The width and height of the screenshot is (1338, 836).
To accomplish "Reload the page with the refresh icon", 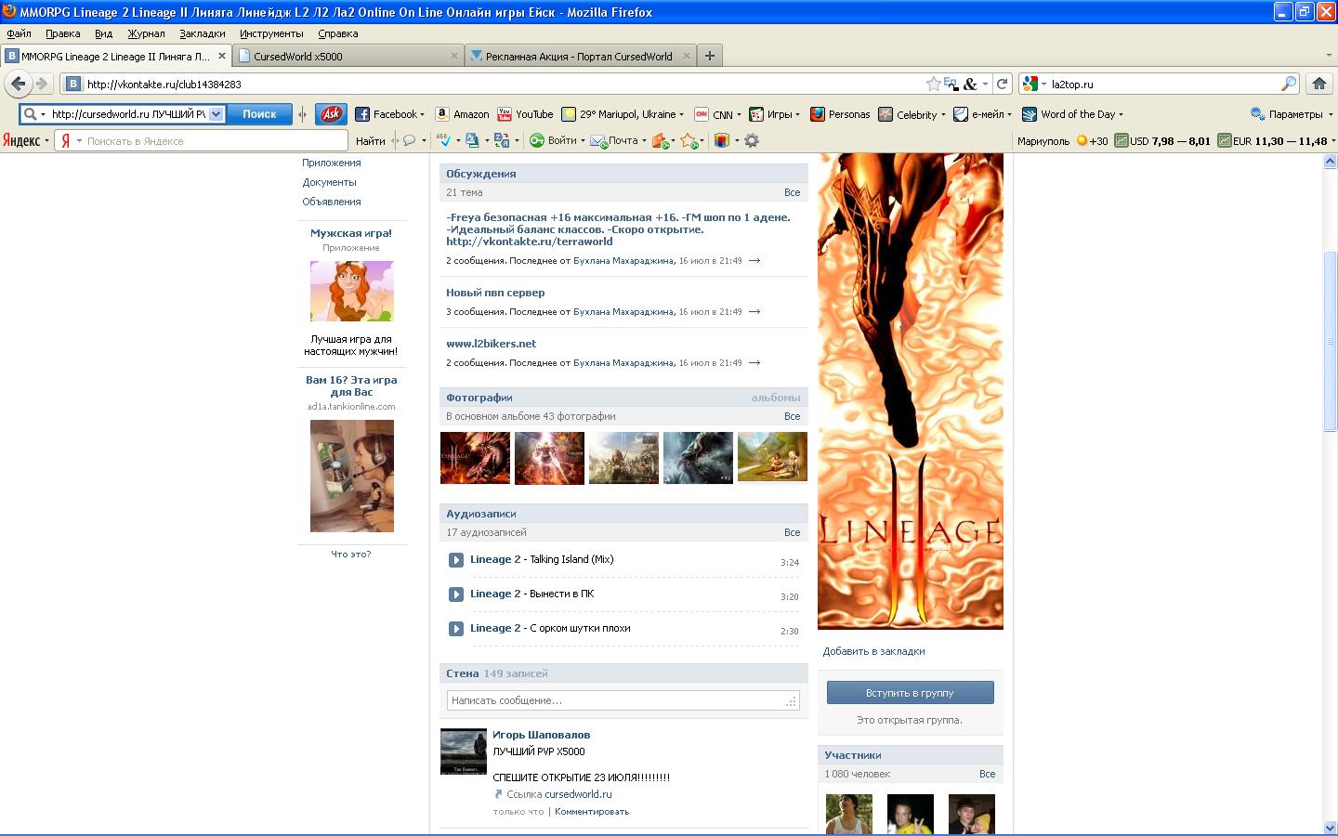I will [1002, 84].
